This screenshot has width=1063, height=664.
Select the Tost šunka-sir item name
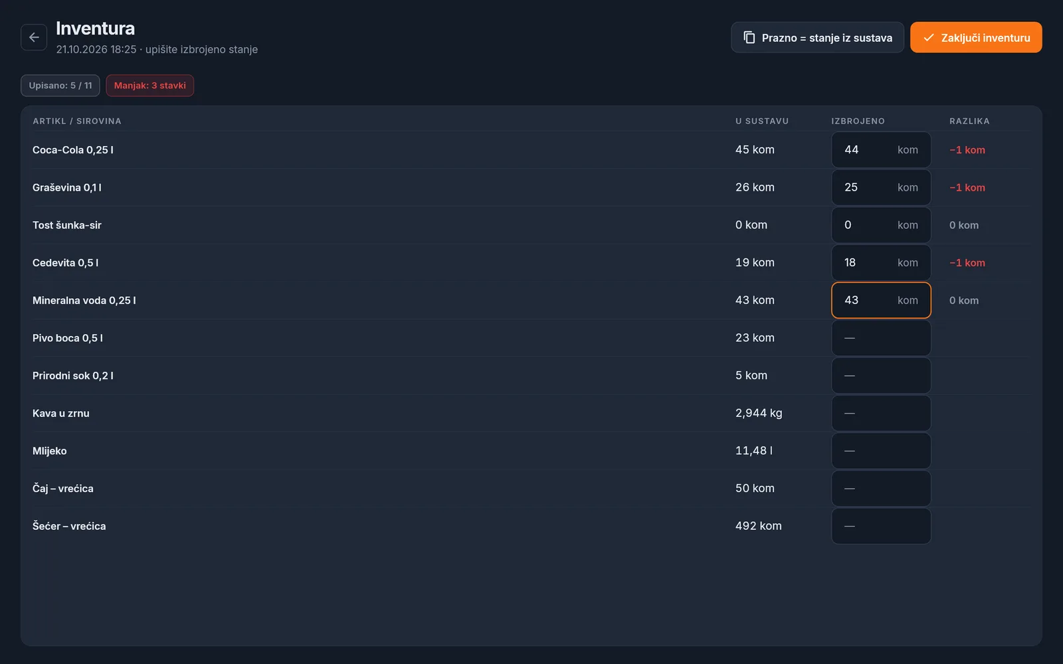pyautogui.click(x=67, y=225)
